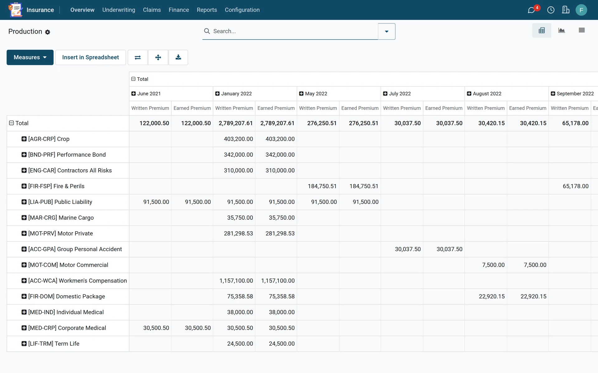The image size is (598, 373).
Task: Open the Insurance app home icon
Action: (16, 10)
